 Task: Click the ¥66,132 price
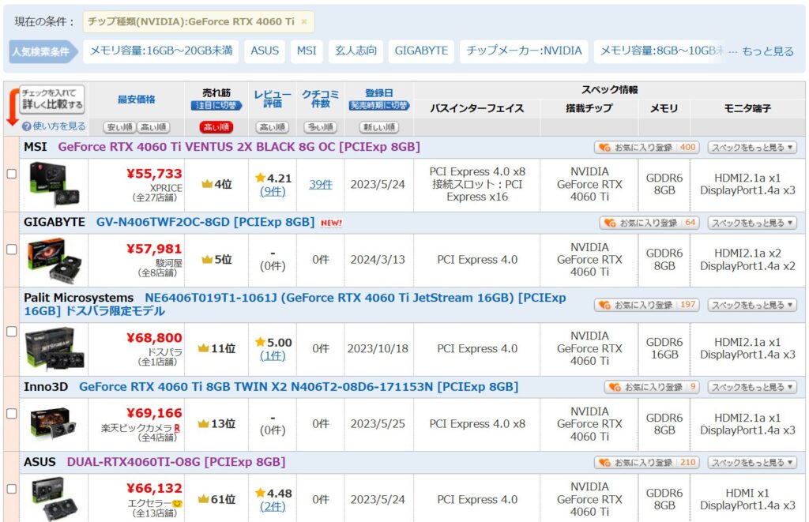click(154, 489)
